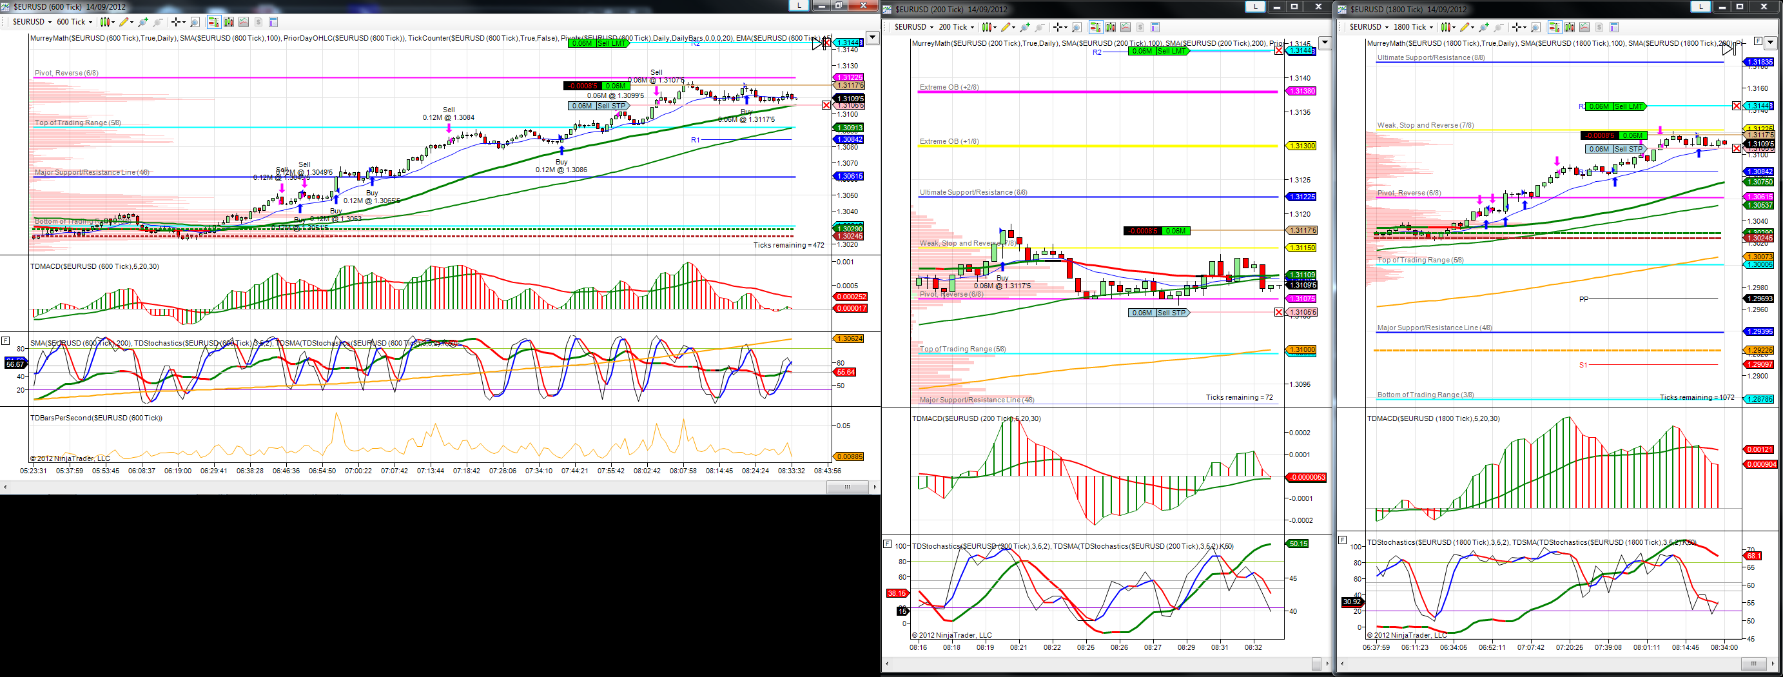1783x677 pixels.
Task: Click horizontal scrollbar thumb of 1800 Tick chart
Action: [x=1755, y=663]
